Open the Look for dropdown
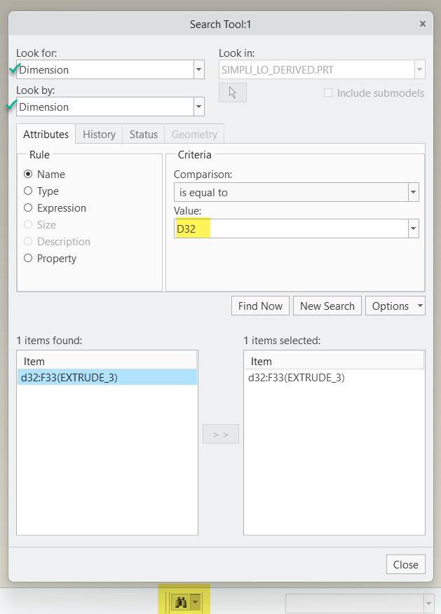 (199, 69)
